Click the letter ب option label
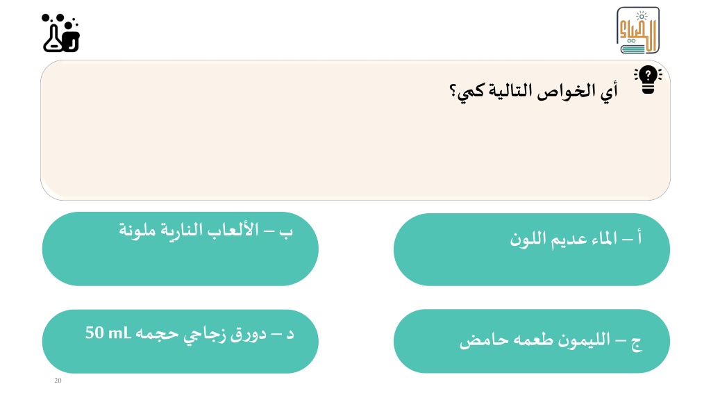The height and width of the screenshot is (400, 711). tap(285, 232)
